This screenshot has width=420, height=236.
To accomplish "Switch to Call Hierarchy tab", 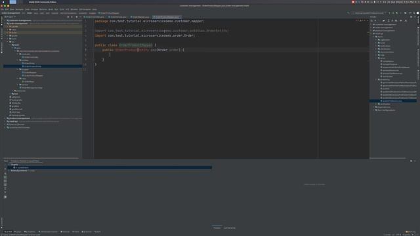I will (x=230, y=227).
